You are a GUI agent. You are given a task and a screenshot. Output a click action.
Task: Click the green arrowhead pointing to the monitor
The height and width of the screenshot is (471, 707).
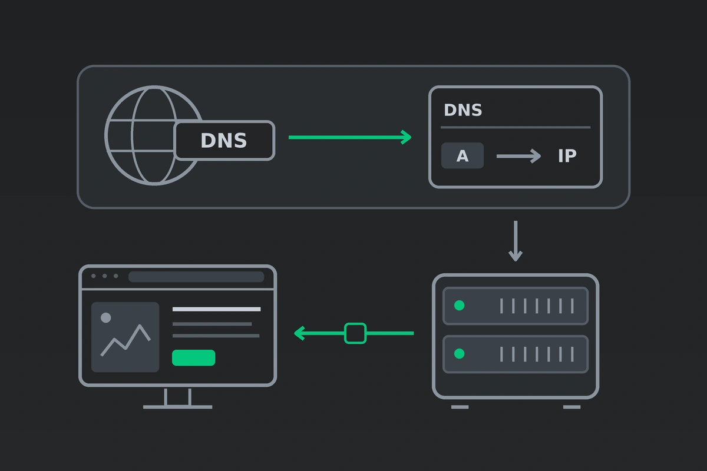299,333
